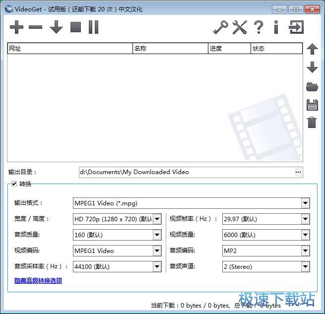Uncheck the 转换 checkbox

click(14, 184)
